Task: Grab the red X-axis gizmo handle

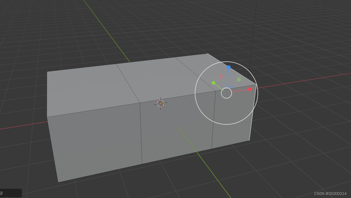Action: point(250,89)
